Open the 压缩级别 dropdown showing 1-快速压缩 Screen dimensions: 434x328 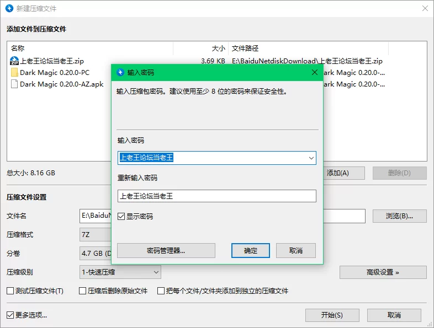(x=120, y=272)
